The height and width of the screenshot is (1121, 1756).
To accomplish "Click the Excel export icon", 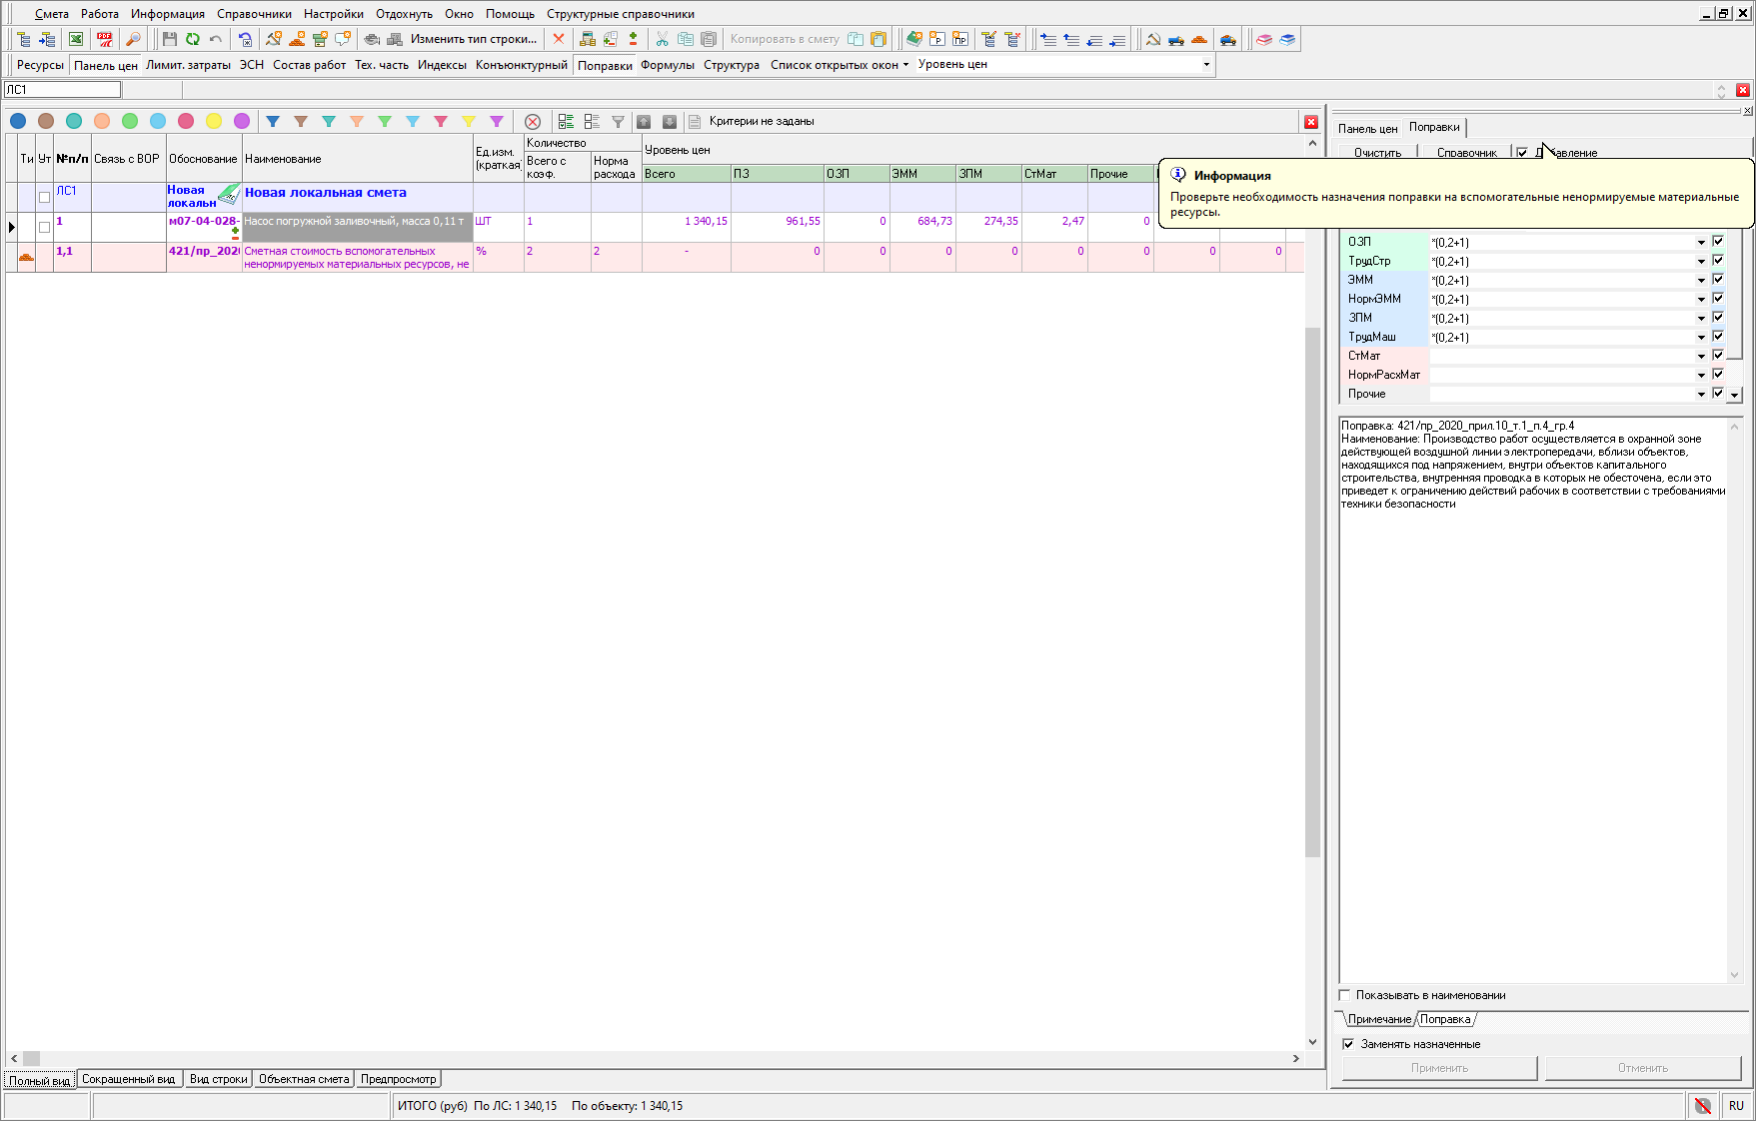I will (x=76, y=39).
